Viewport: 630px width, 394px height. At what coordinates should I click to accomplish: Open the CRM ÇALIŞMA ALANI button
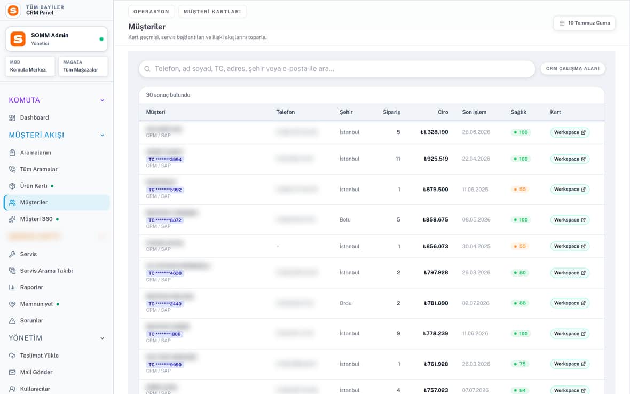click(572, 69)
